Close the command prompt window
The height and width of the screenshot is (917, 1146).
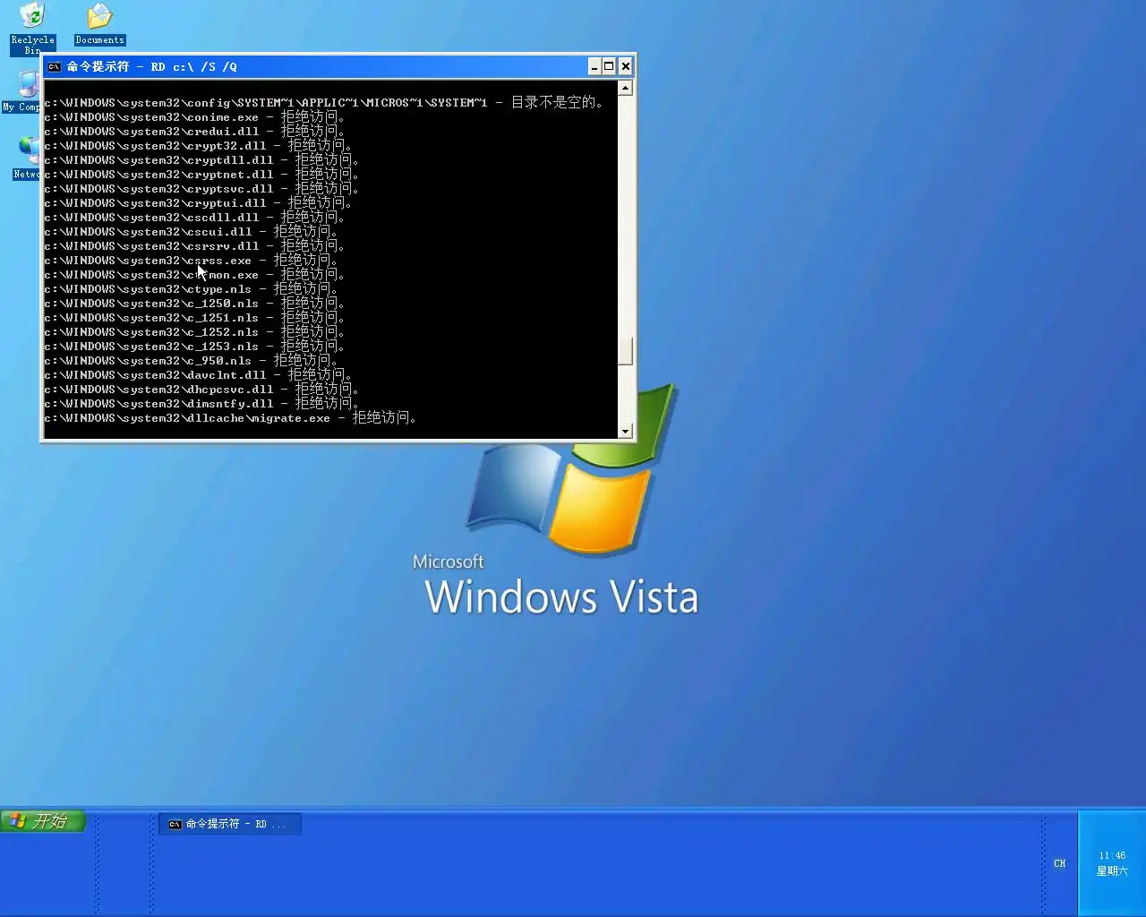626,66
